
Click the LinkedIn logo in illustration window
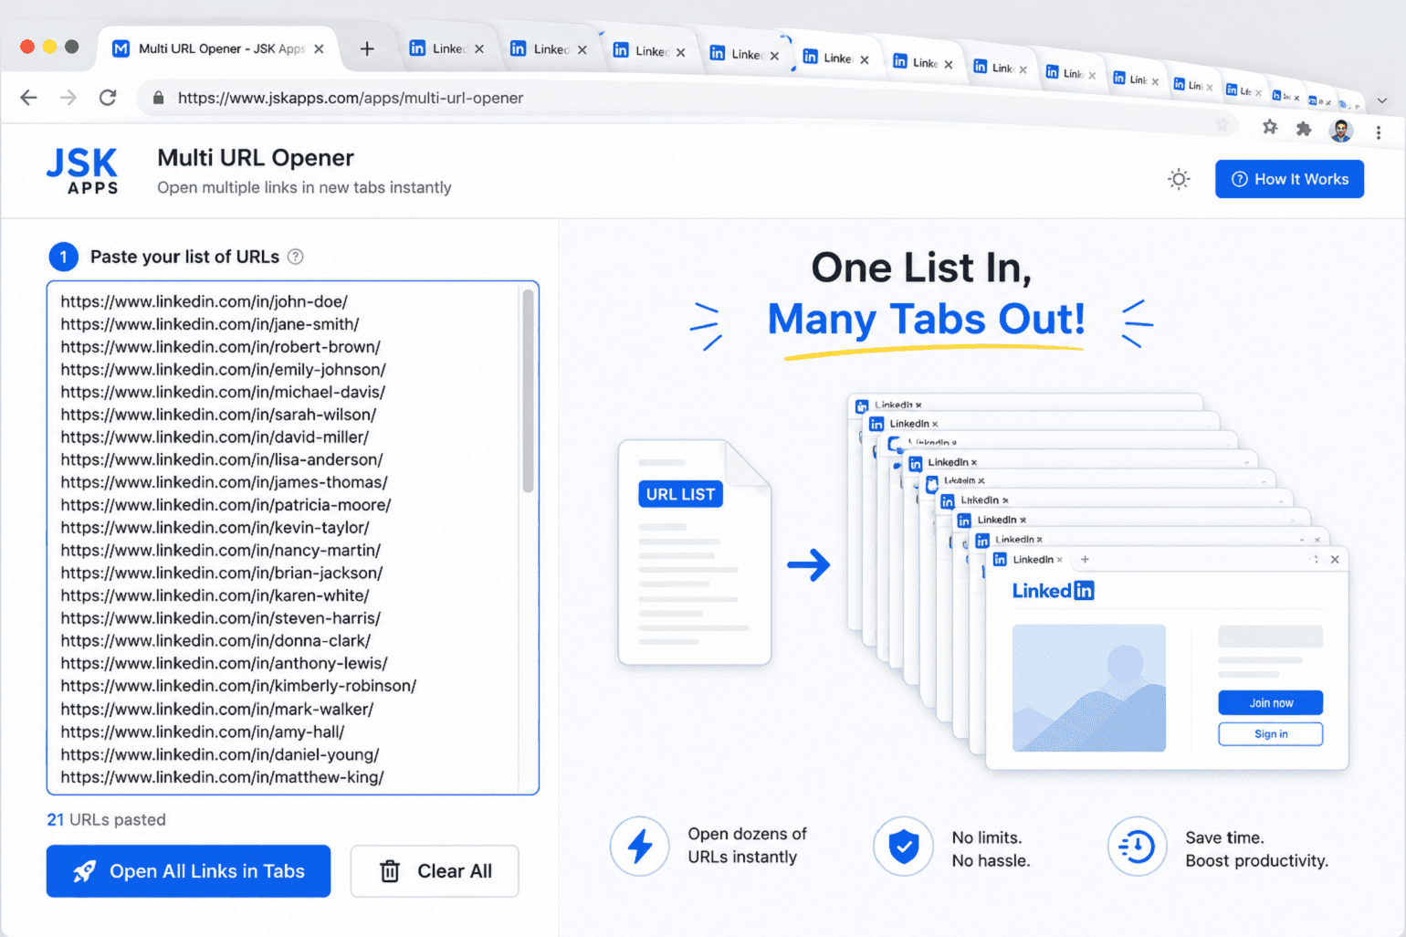pyautogui.click(x=1053, y=591)
